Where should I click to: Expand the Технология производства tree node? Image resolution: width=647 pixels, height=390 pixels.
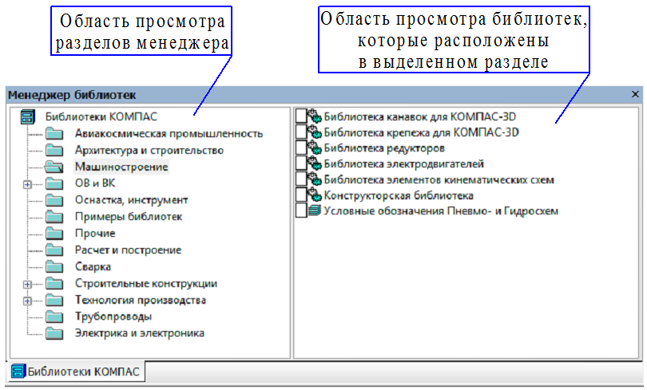[x=27, y=301]
